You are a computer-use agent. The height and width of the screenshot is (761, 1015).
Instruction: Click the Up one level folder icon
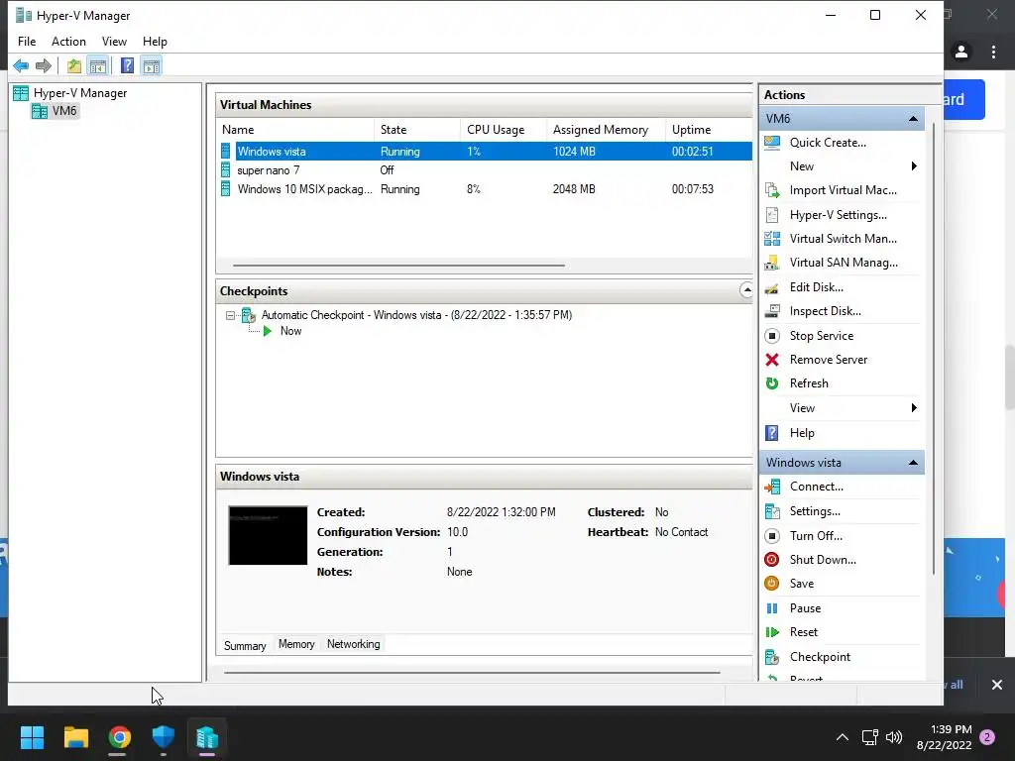click(74, 65)
